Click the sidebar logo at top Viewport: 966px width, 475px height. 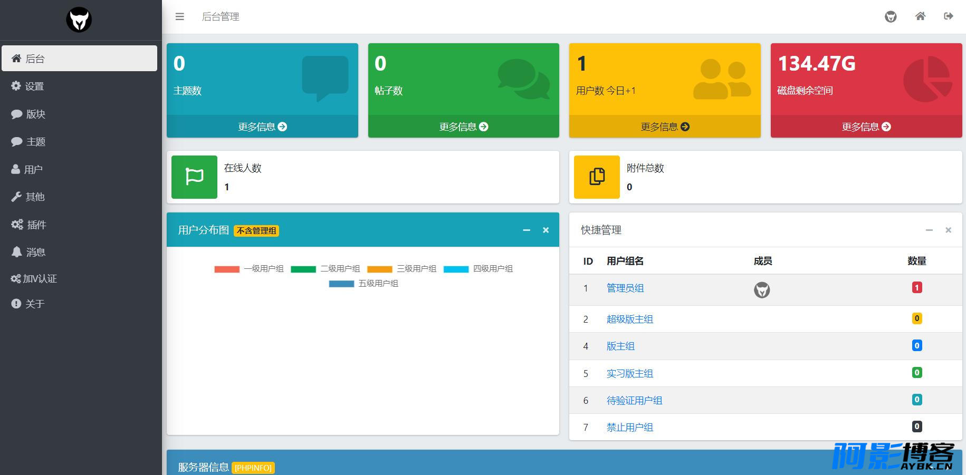coord(79,20)
